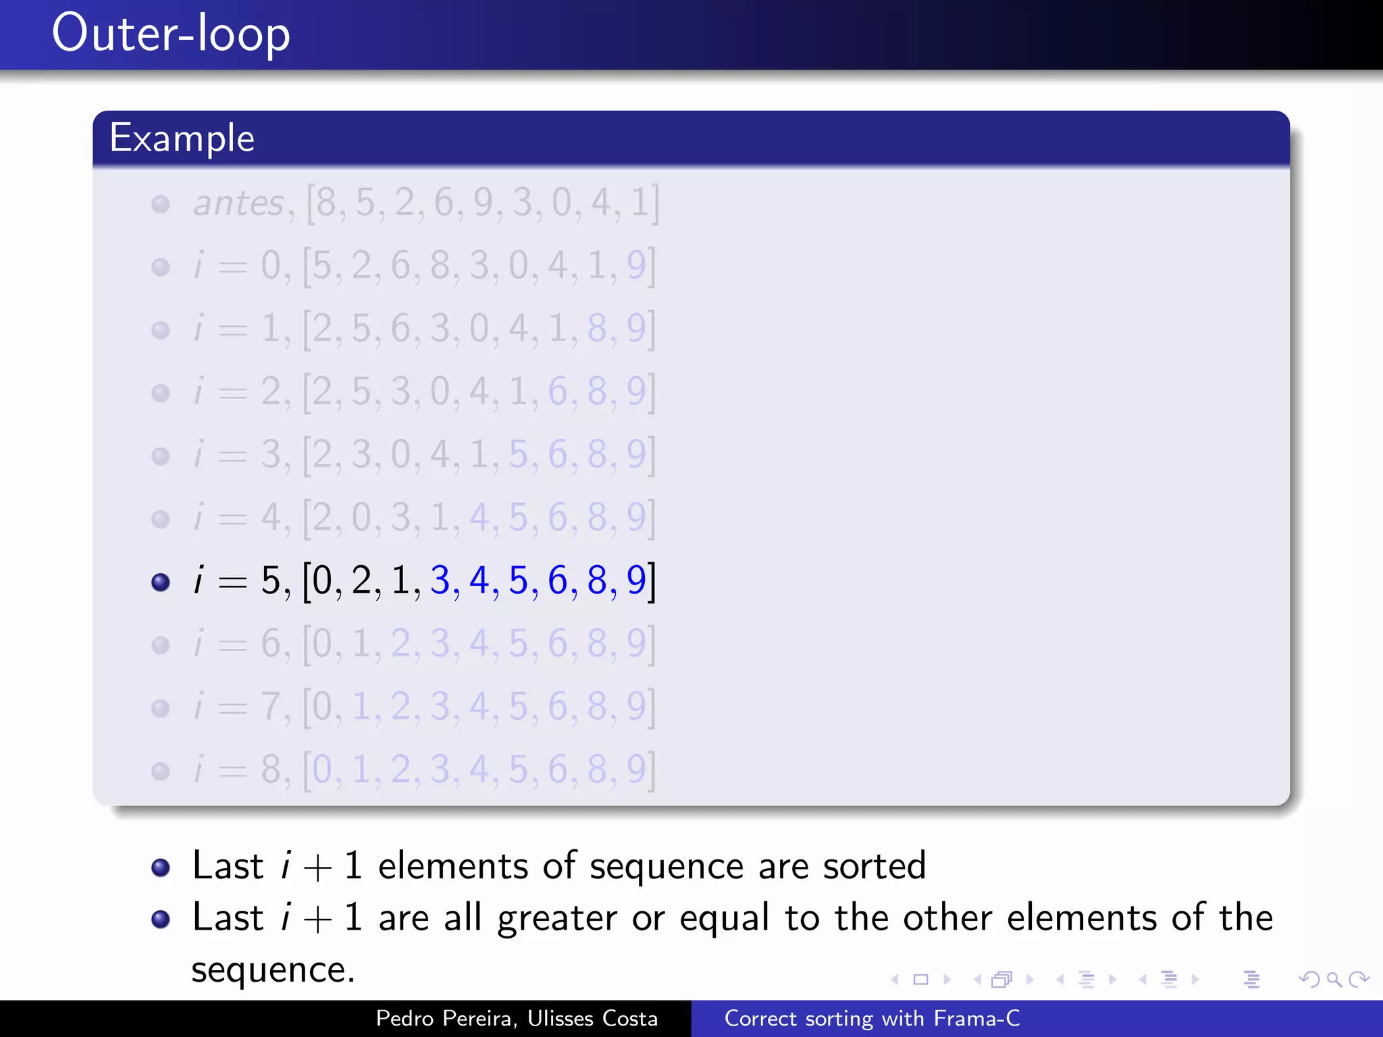Click the 'Example' block heading

coord(182,138)
